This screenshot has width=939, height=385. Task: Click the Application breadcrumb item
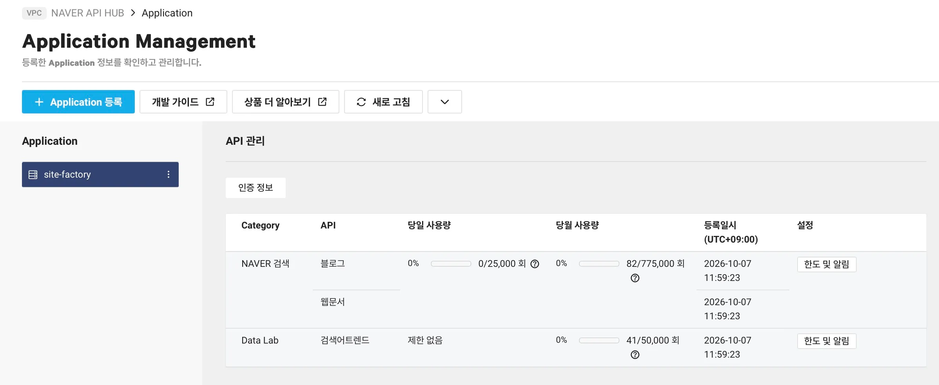pos(167,13)
